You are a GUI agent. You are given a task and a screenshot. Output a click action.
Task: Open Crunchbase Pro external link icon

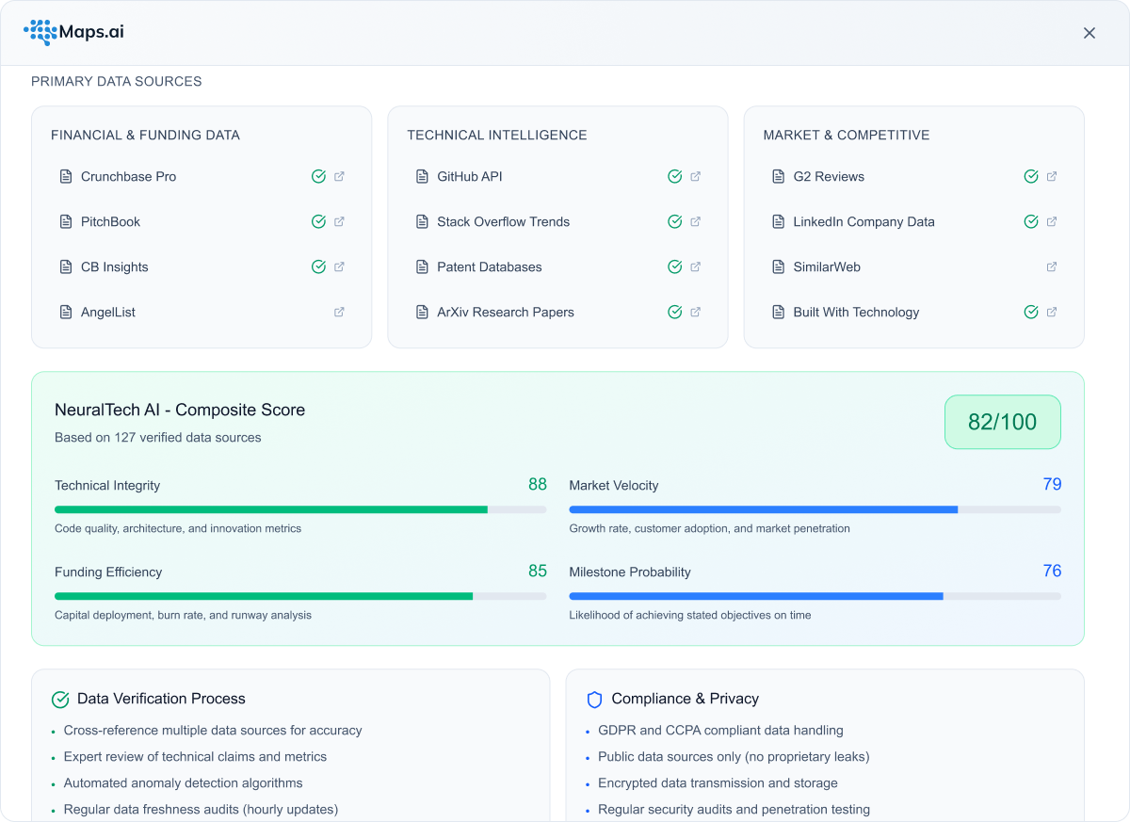click(x=339, y=177)
